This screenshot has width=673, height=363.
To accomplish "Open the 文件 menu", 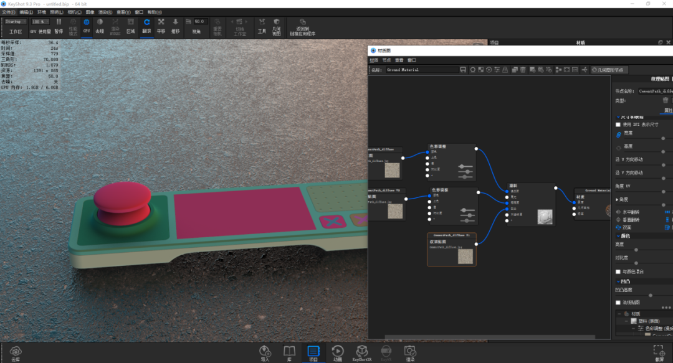I will point(9,12).
